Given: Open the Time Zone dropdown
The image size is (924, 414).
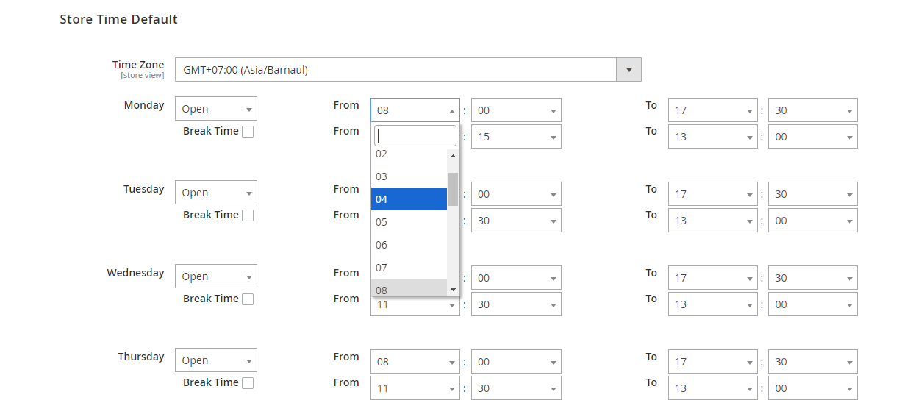Looking at the screenshot, I should pyautogui.click(x=408, y=70).
